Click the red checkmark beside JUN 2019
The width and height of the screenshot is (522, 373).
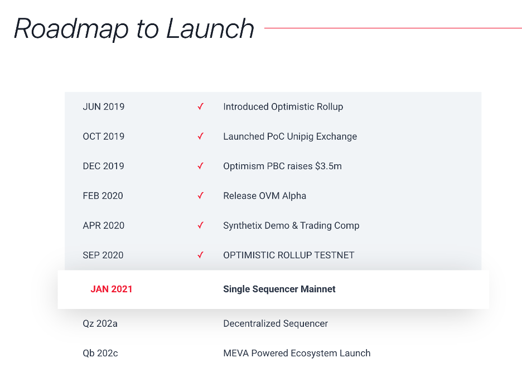(200, 106)
